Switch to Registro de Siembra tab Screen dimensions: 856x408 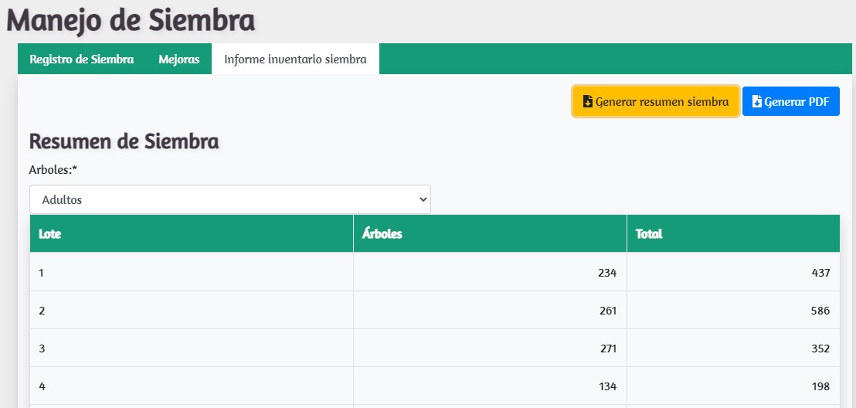point(82,59)
